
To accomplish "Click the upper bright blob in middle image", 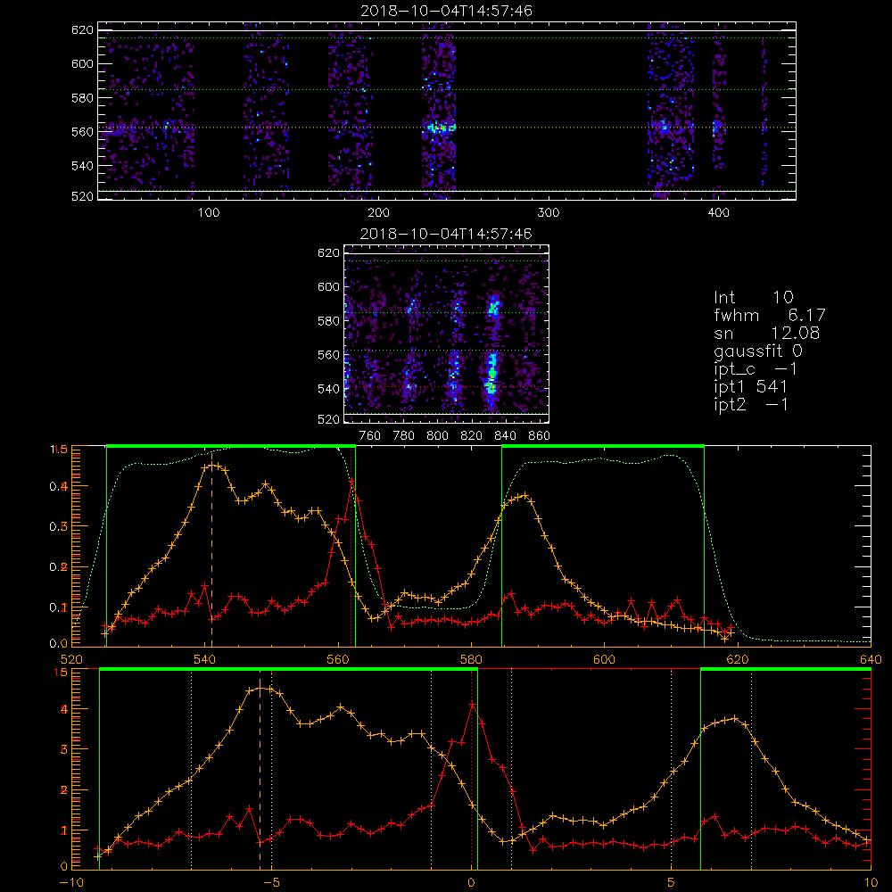I will pyautogui.click(x=493, y=308).
